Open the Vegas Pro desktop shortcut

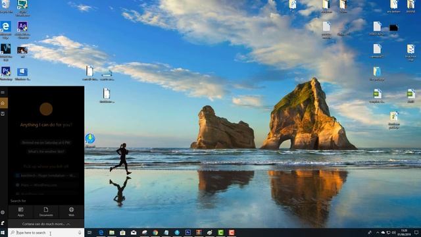[x=6, y=52]
